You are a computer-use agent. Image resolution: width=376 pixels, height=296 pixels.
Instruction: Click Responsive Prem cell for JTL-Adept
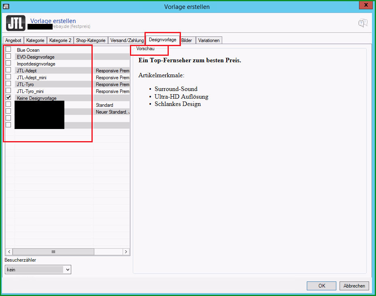(113, 71)
